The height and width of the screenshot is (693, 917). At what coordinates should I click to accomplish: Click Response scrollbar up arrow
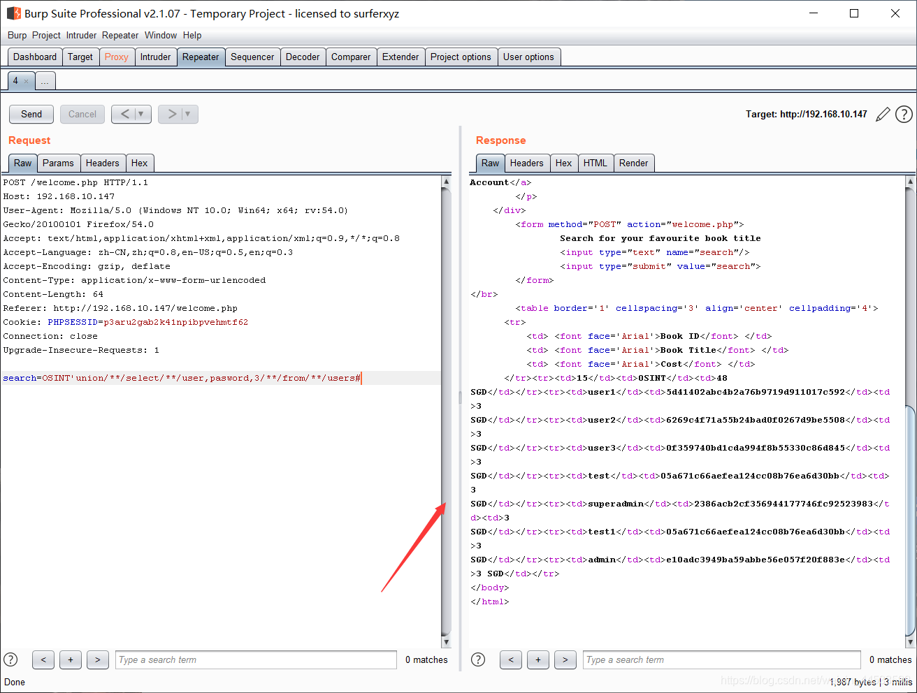910,182
